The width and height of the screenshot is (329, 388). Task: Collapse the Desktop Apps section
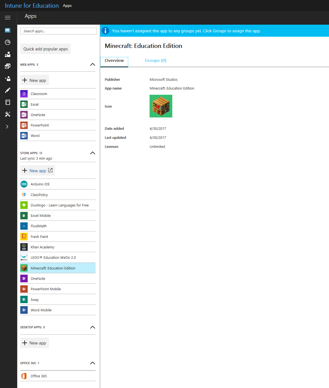[93, 327]
